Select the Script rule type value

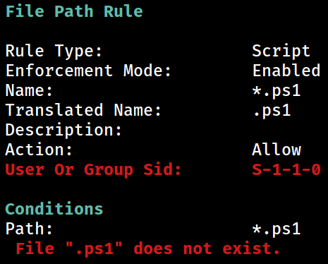(281, 52)
